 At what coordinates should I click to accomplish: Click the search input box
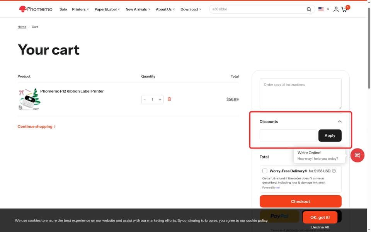(x=258, y=9)
